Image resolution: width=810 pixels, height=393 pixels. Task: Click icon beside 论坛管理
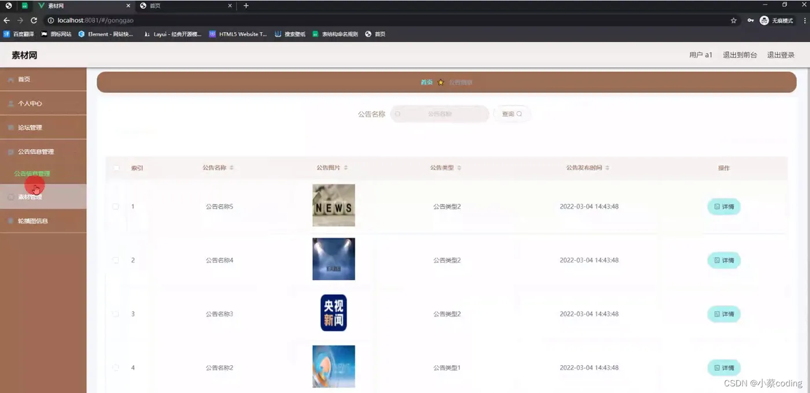pyautogui.click(x=11, y=127)
